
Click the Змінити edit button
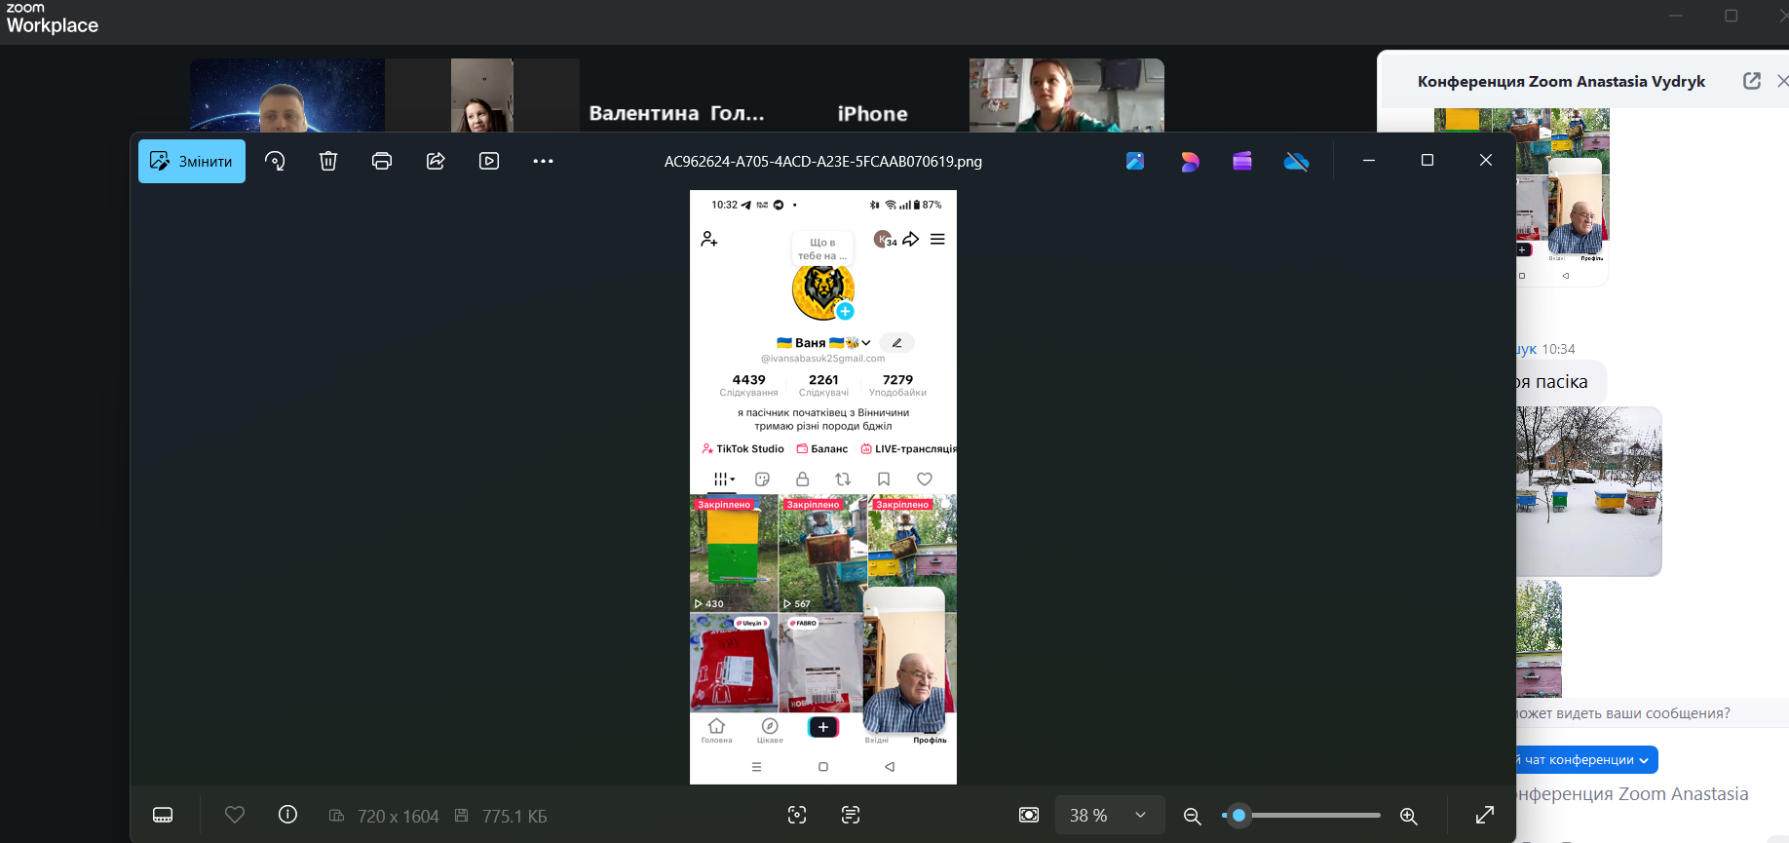[192, 162]
